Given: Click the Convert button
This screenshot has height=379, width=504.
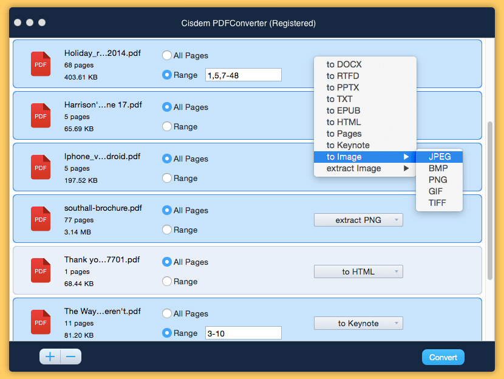Looking at the screenshot, I should (443, 357).
